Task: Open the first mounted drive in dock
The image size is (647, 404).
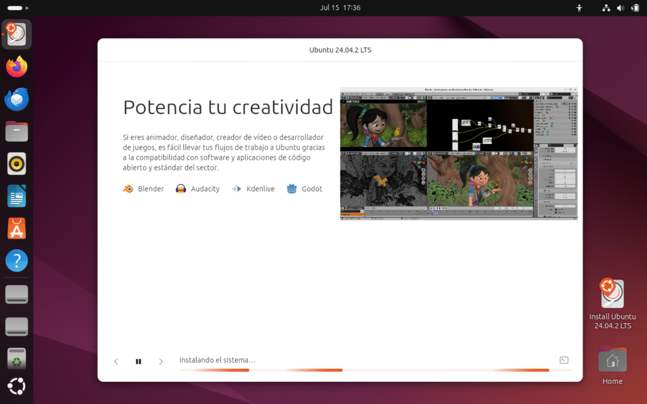Action: pos(16,294)
